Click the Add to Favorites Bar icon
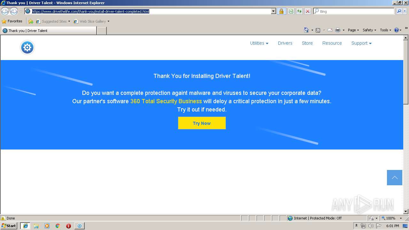Image resolution: width=409 pixels, height=230 pixels. (31, 21)
